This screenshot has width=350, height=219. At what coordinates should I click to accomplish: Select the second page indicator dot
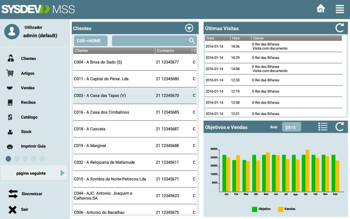[x=17, y=159]
